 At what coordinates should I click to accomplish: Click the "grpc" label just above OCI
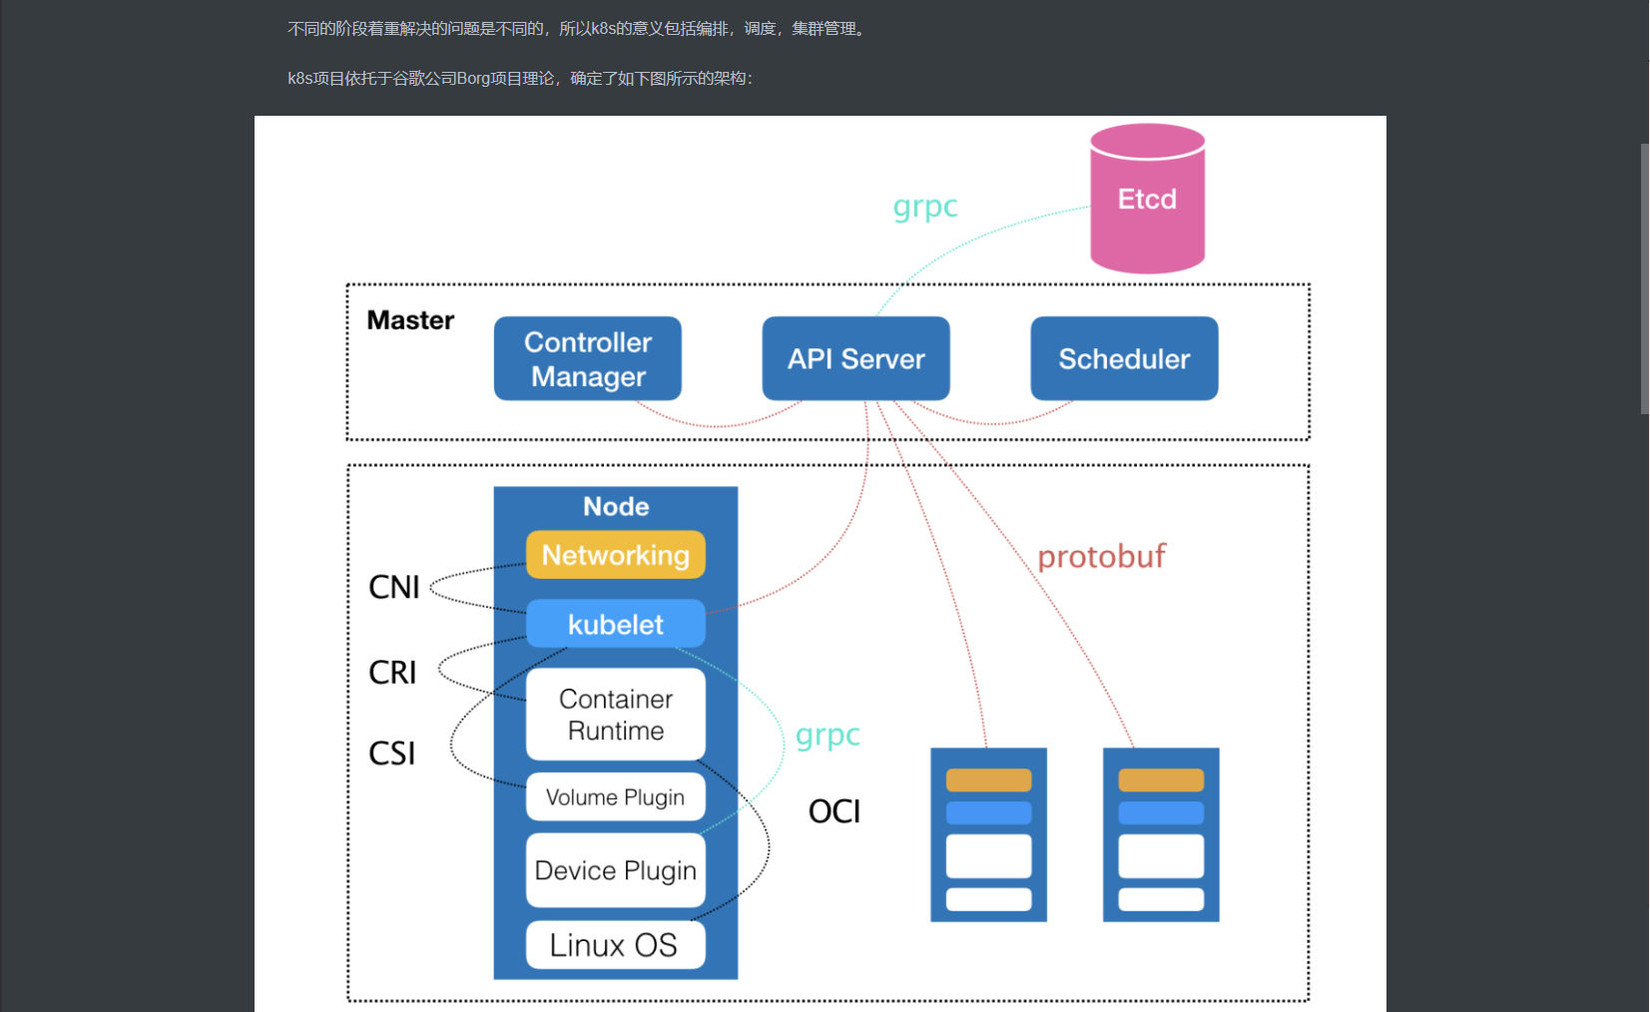[827, 736]
